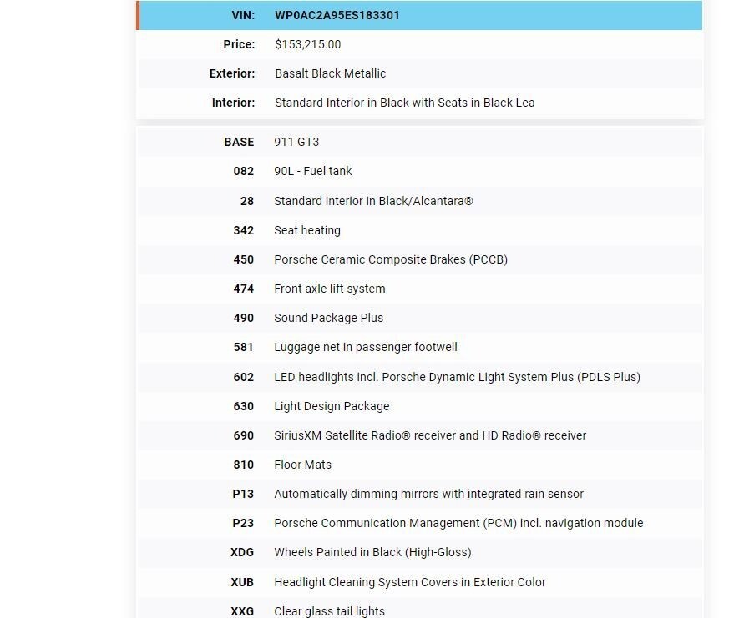This screenshot has height=618, width=729.
Task: Click the Price: label
Action: tap(239, 44)
